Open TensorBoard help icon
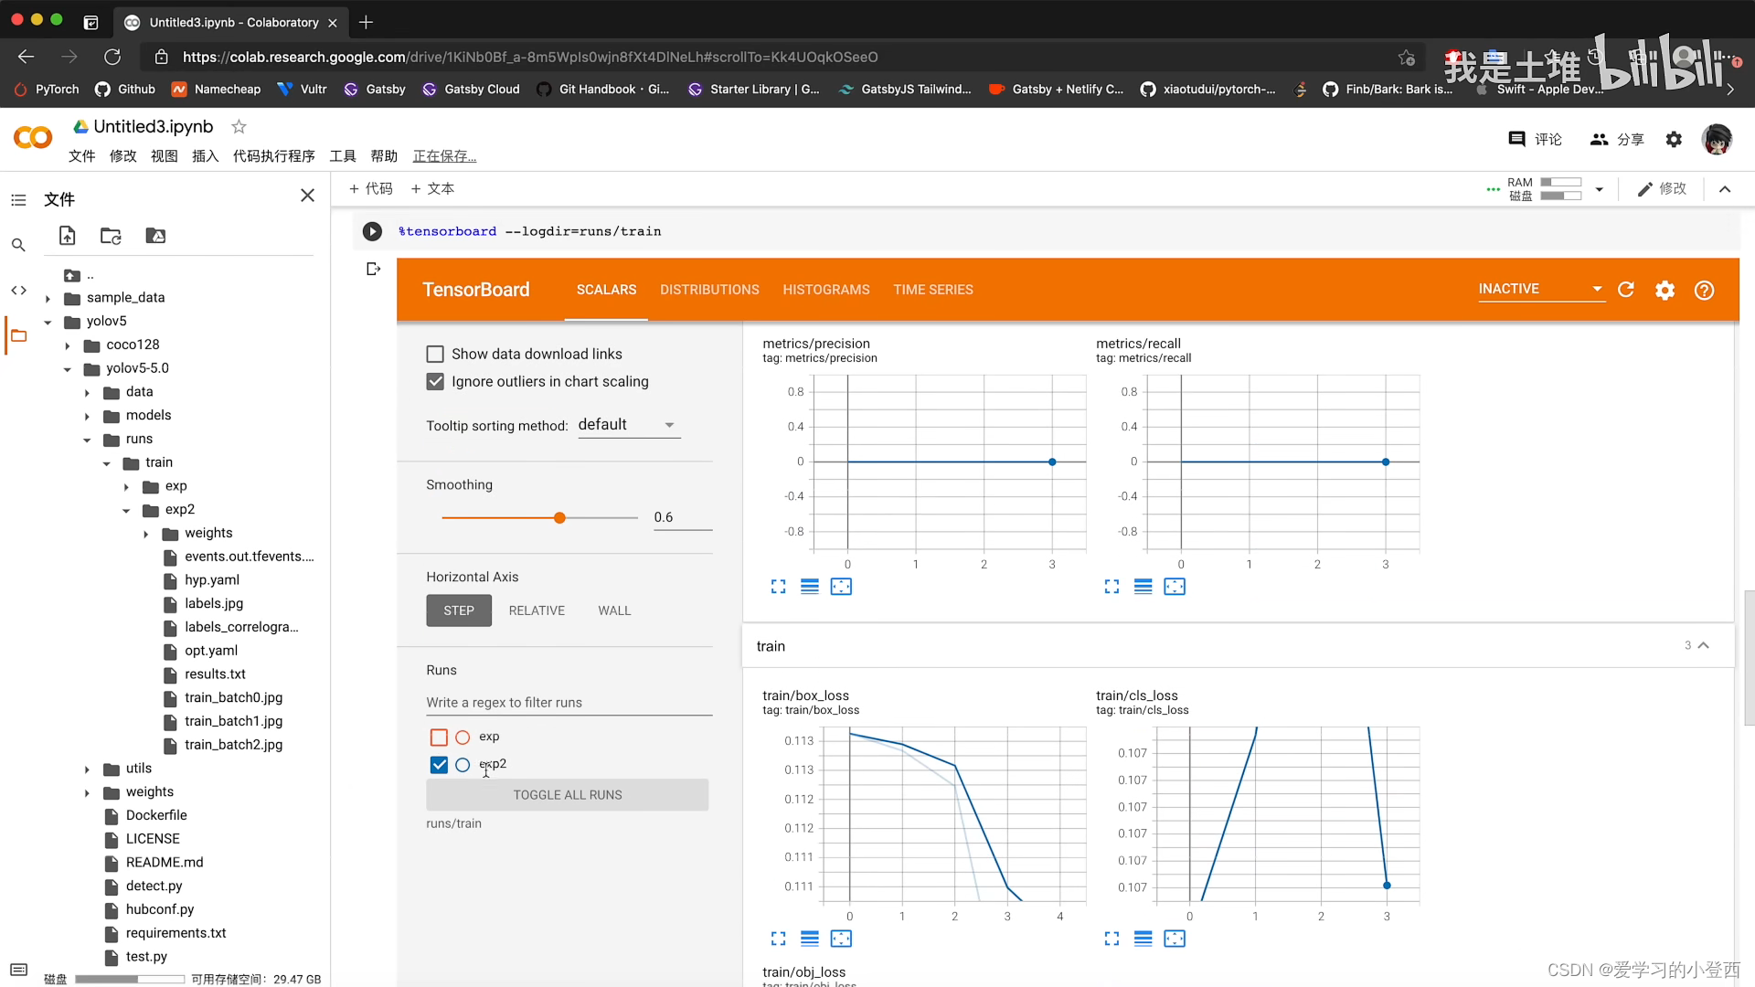This screenshot has height=987, width=1755. (x=1704, y=290)
